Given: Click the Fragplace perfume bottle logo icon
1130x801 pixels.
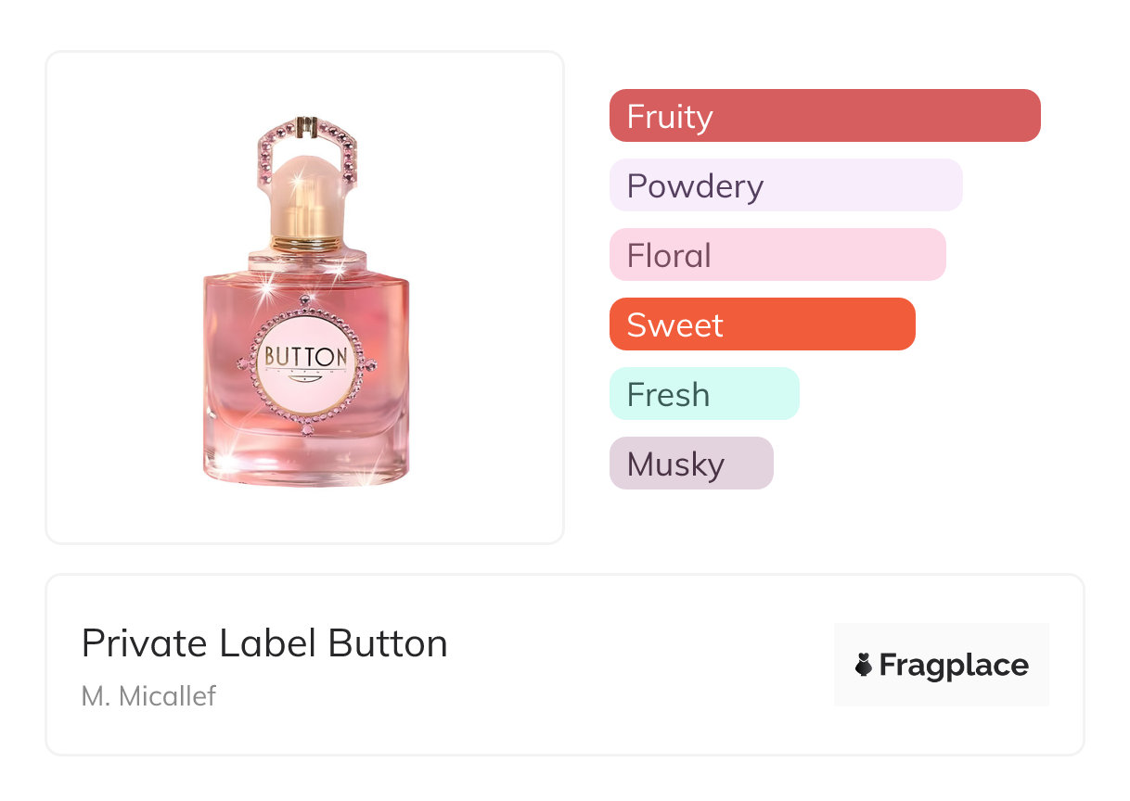Looking at the screenshot, I should 864,665.
